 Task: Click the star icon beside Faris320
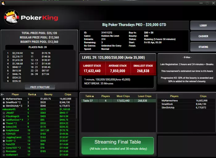point(4,144)
